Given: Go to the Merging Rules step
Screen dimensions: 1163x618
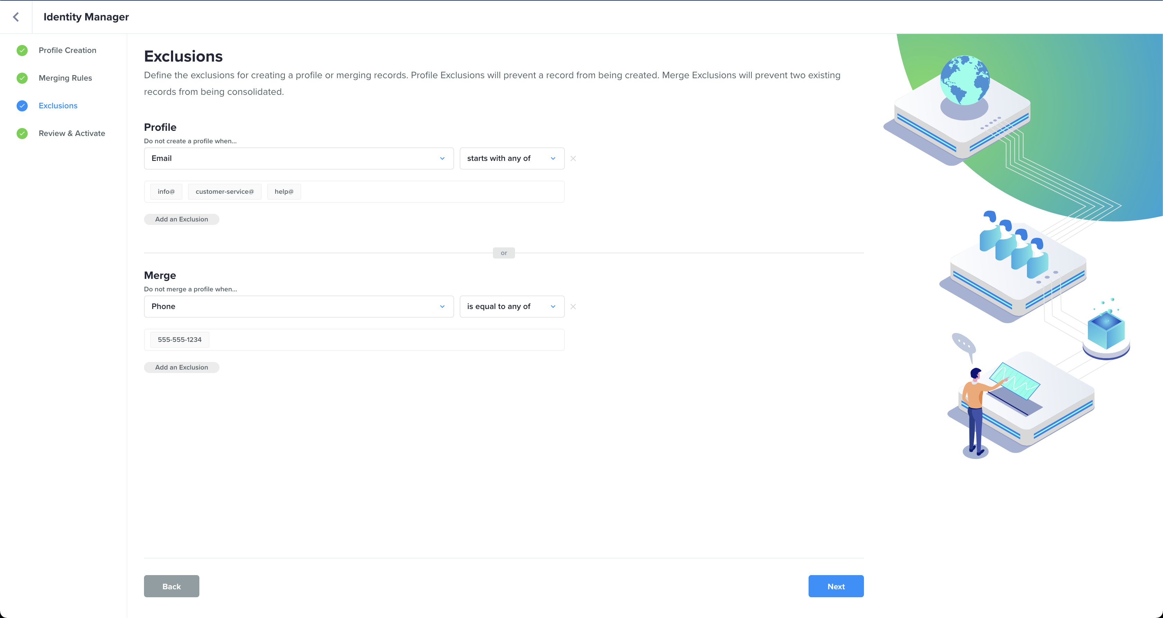Looking at the screenshot, I should (x=65, y=78).
